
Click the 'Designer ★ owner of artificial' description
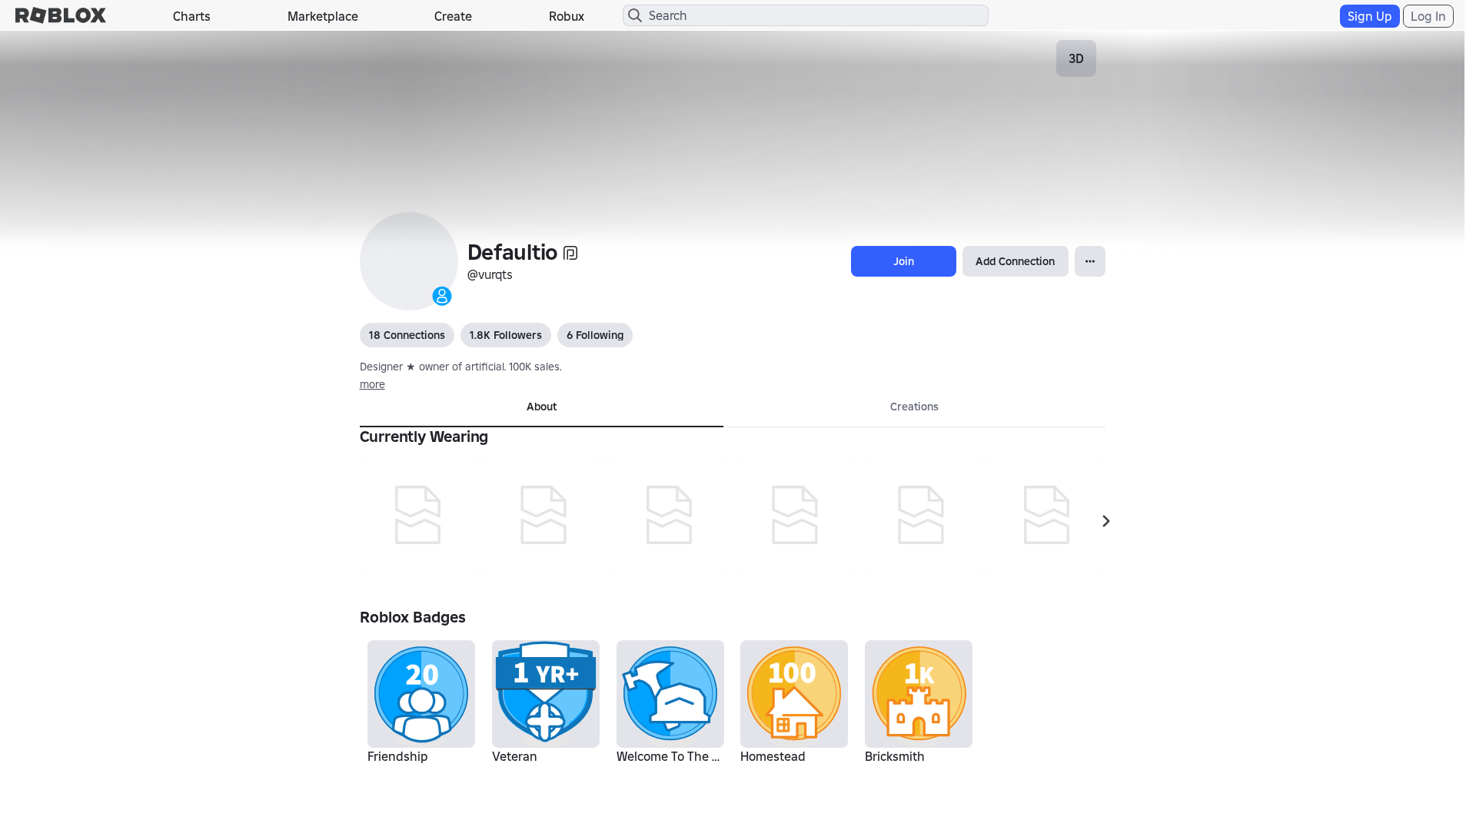pos(460,367)
